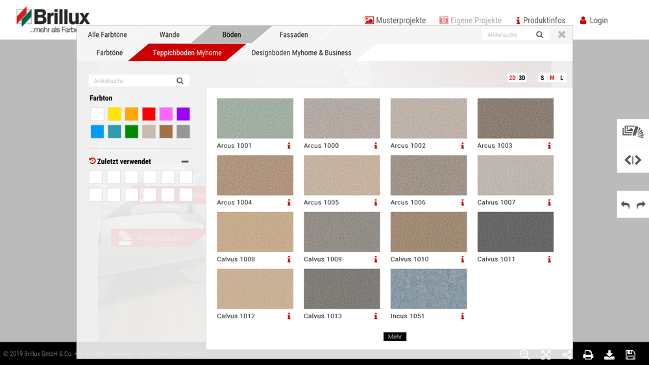Image resolution: width=649 pixels, height=365 pixels.
Task: Filter by blue Farbton swatch
Action: point(97,132)
